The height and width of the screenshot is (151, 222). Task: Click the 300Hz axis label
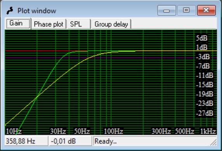pyautogui.click(x=161, y=131)
